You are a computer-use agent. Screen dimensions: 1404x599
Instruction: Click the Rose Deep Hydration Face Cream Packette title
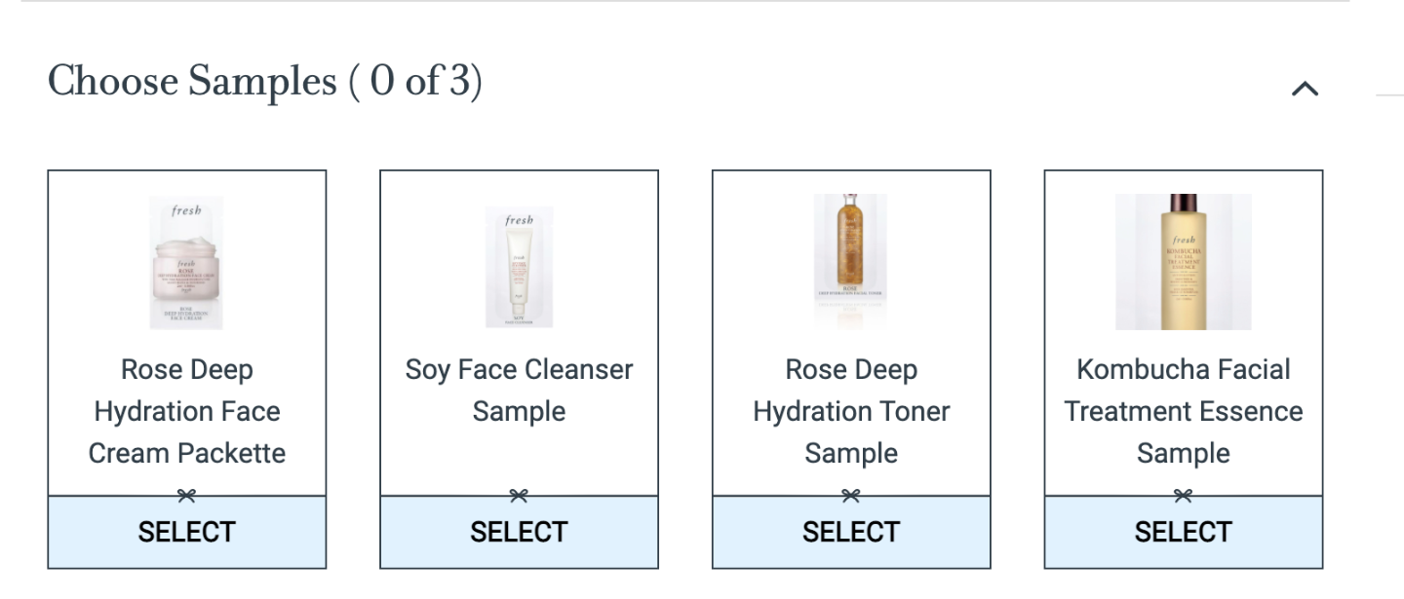pos(187,411)
